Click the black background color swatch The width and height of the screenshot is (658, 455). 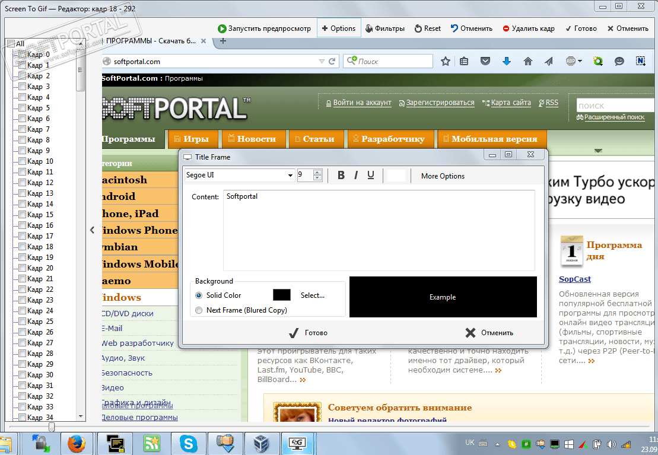tap(282, 295)
